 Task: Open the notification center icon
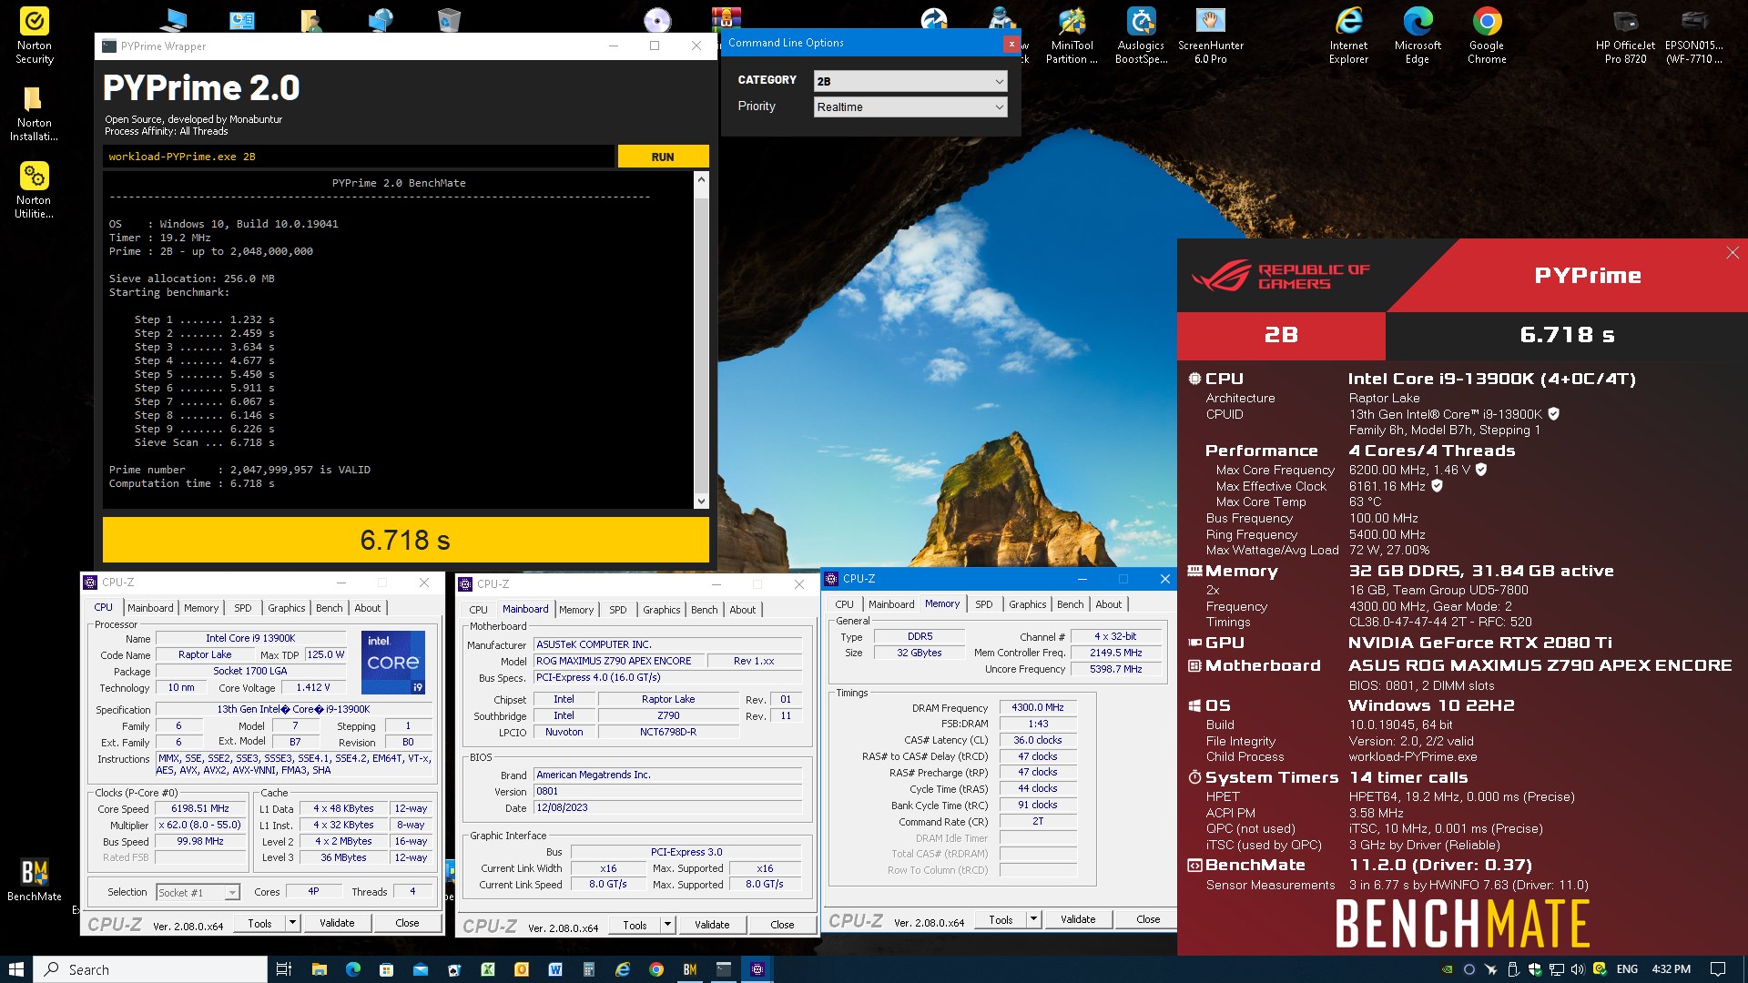coord(1718,969)
